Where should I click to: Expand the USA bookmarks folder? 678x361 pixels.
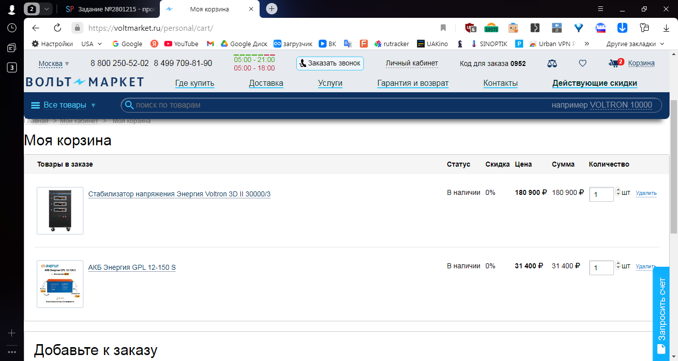pyautogui.click(x=92, y=44)
